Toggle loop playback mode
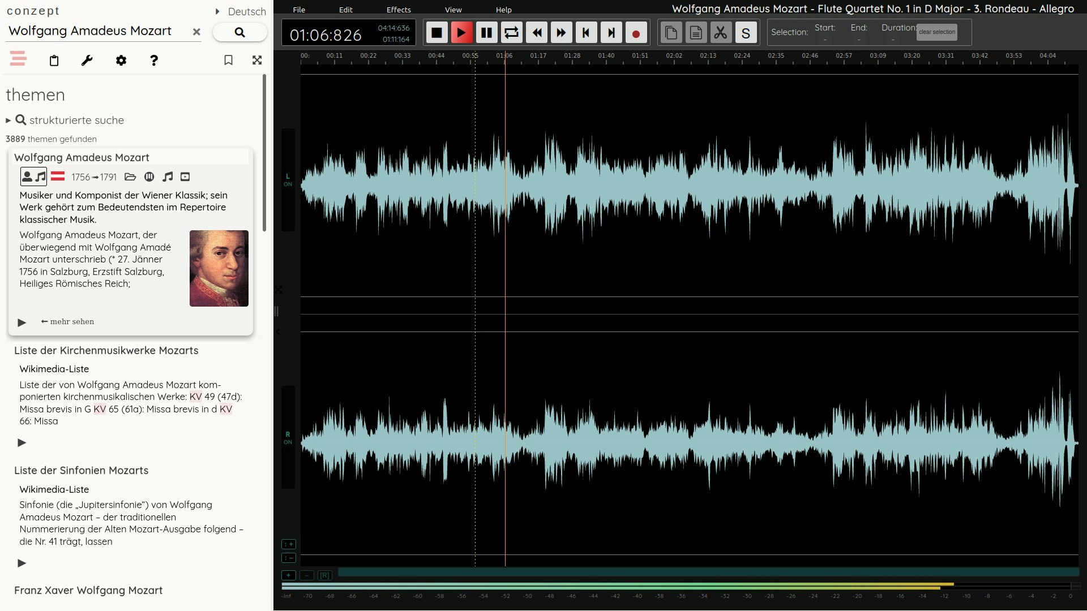This screenshot has width=1087, height=611. (x=511, y=33)
